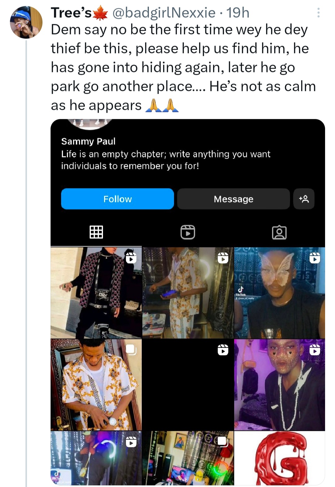This screenshot has height=487, width=335.
Task: Open the @badgirlNexxie handle link
Action: pyautogui.click(x=163, y=13)
